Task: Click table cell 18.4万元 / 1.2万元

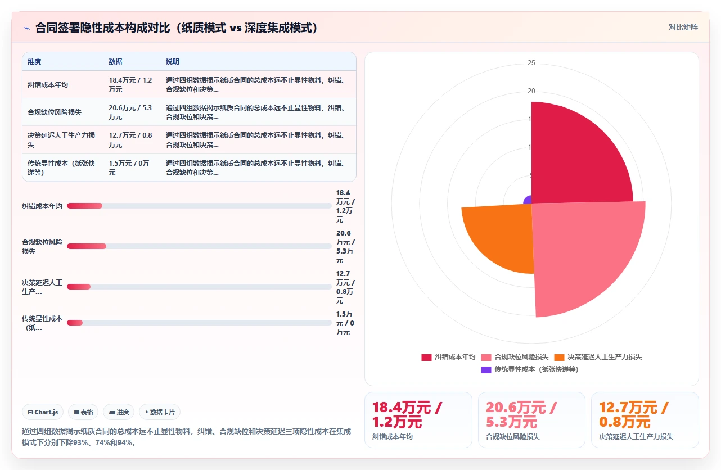Action: coord(130,84)
